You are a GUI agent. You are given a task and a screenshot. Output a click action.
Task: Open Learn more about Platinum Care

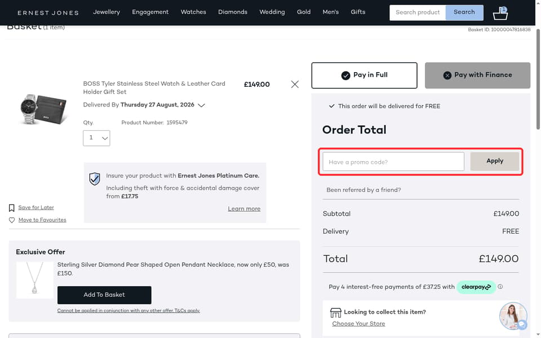click(244, 208)
